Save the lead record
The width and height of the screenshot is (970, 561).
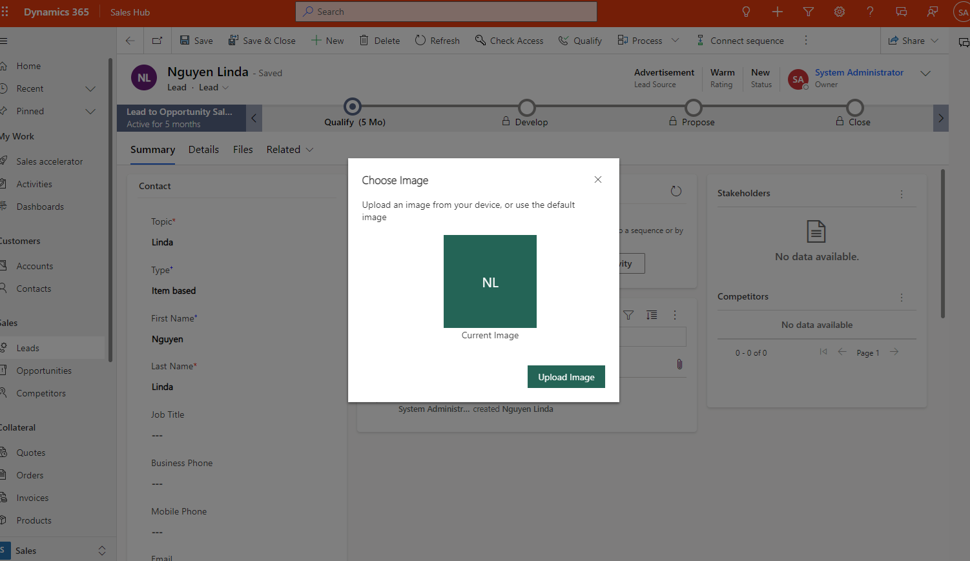click(196, 41)
